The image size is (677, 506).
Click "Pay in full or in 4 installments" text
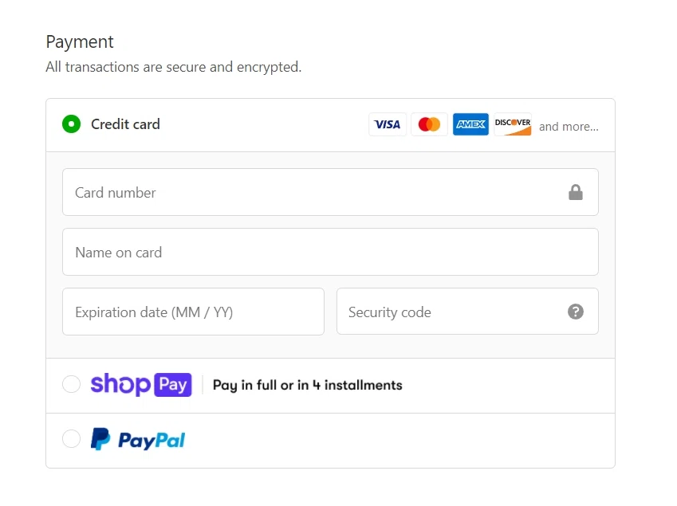(308, 385)
